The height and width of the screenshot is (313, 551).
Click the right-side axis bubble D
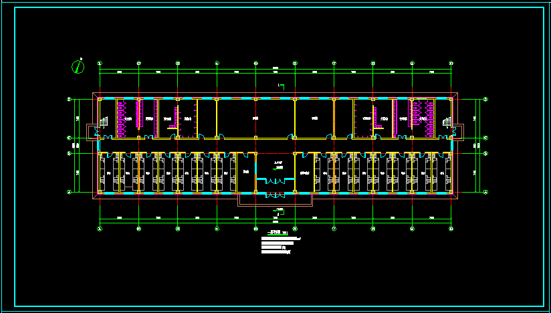click(485, 100)
